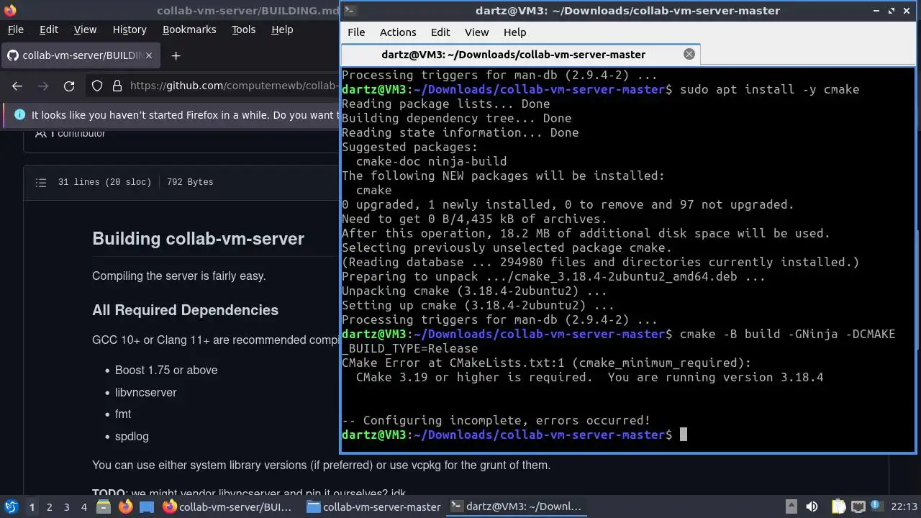Image resolution: width=921 pixels, height=518 pixels.
Task: Open terminal View menu
Action: [476, 32]
